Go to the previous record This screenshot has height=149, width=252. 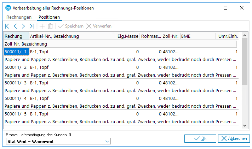15,26
